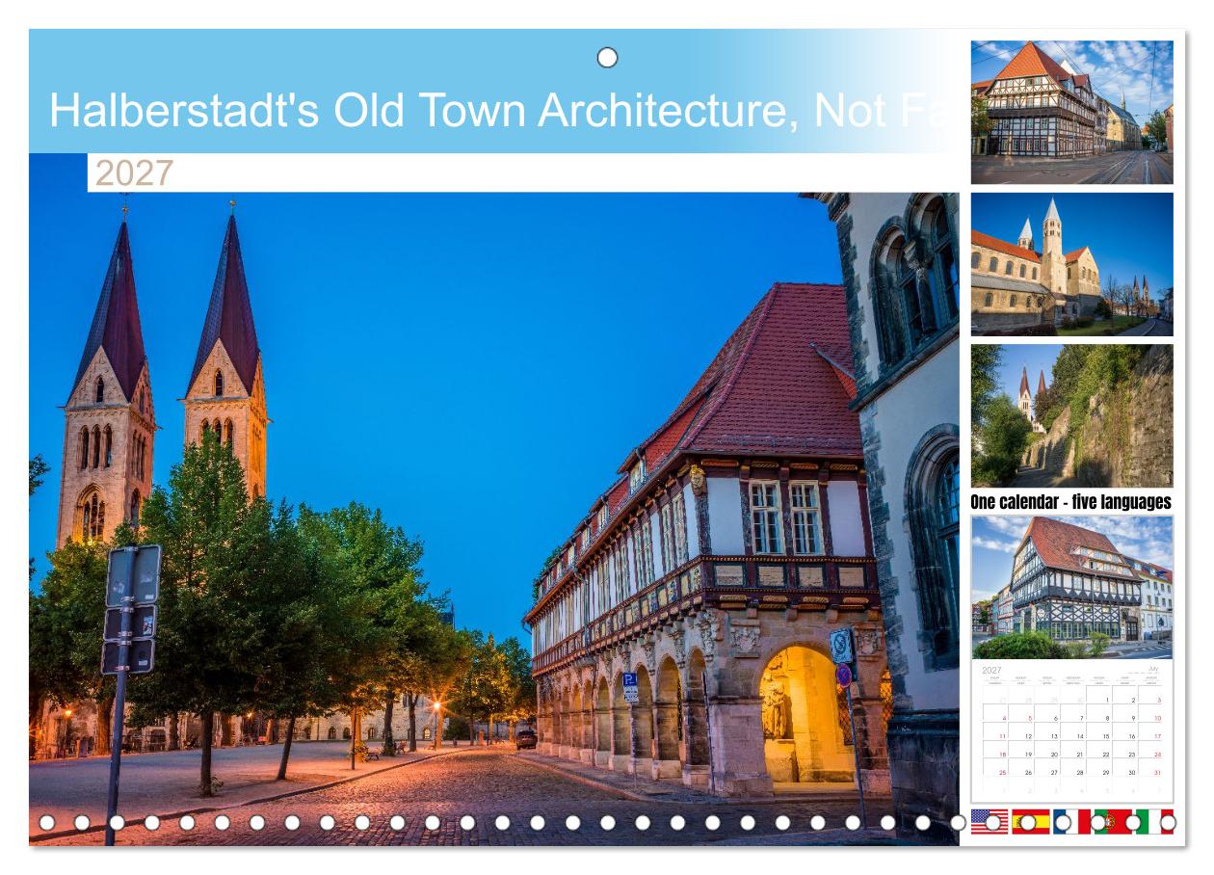Select the Spanish flag
Viewport: 1214px width, 875px height.
(1031, 822)
